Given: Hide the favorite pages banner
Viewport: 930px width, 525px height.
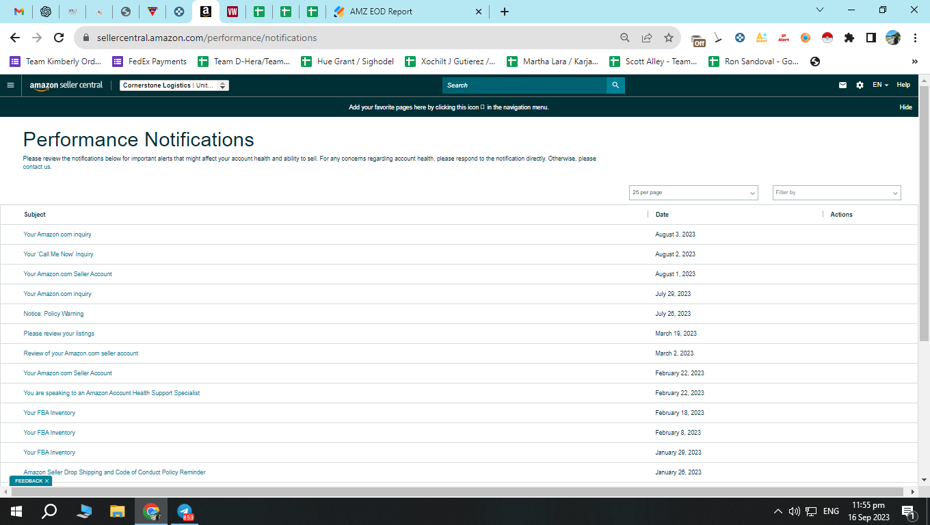Looking at the screenshot, I should pyautogui.click(x=905, y=107).
